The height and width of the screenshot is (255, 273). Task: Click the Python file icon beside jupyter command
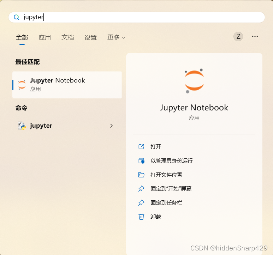point(22,126)
